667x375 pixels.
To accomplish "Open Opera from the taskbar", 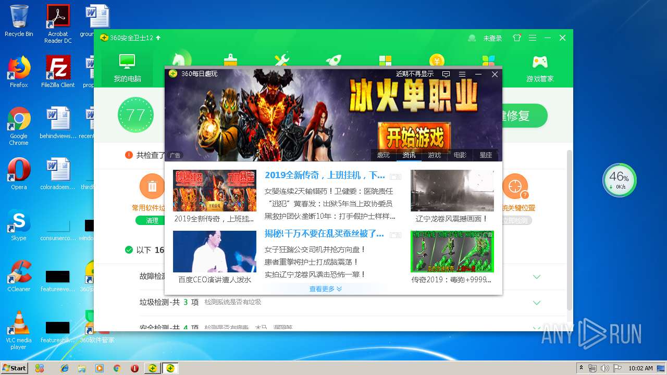I will 134,368.
